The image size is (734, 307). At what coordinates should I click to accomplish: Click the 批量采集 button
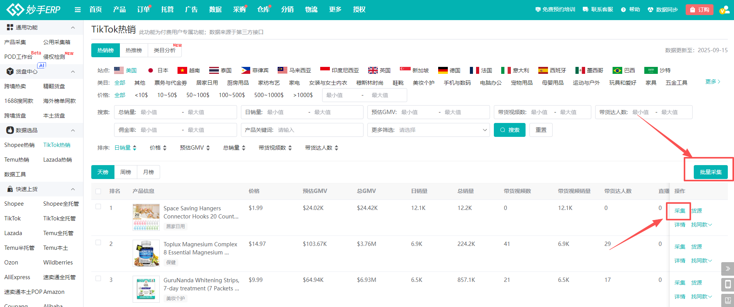pos(711,172)
